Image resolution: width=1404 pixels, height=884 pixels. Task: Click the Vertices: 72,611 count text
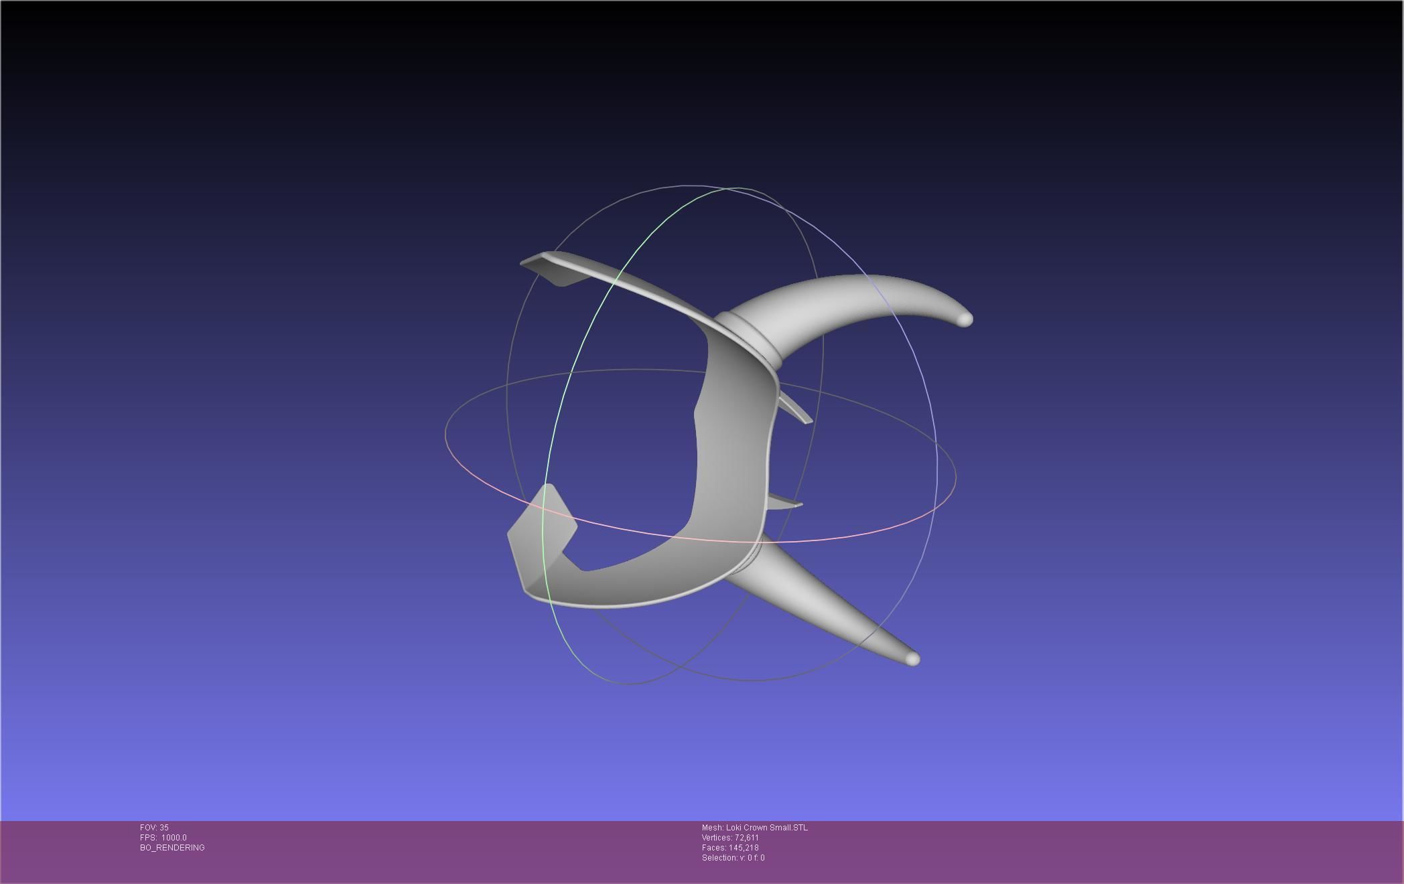click(730, 838)
